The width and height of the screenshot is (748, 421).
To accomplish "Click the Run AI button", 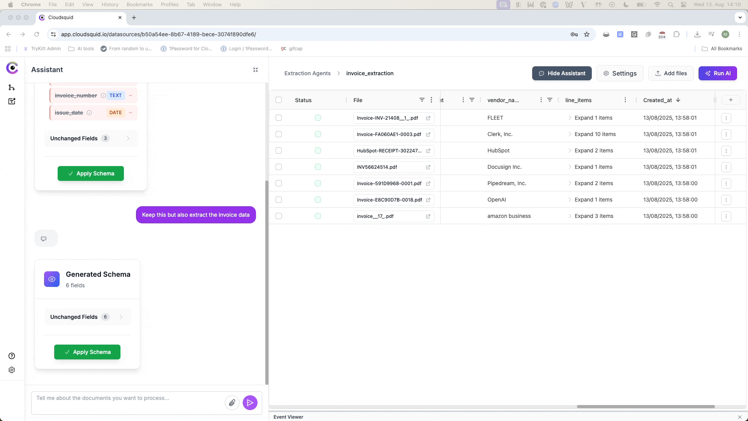I will tap(718, 73).
